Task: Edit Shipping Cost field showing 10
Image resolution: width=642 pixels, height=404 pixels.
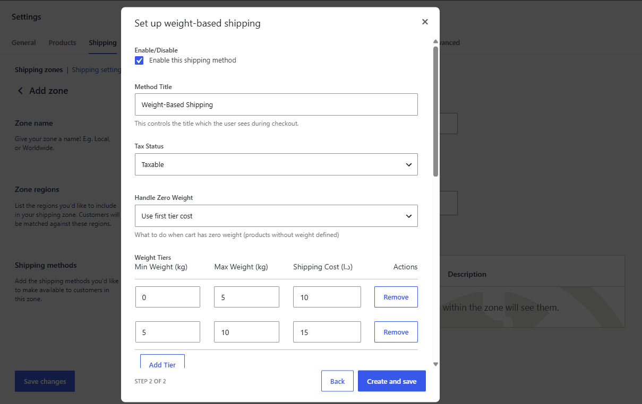Action: coord(327,297)
